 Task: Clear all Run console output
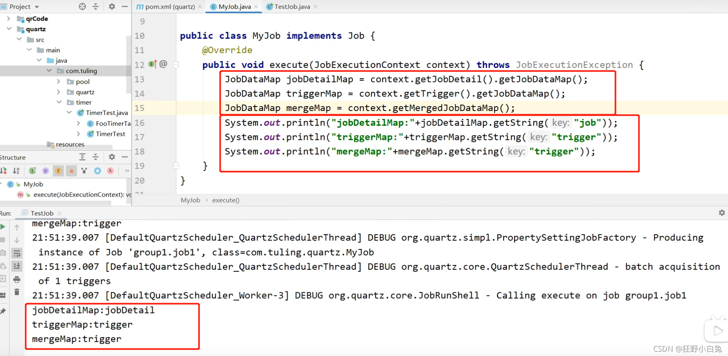tap(17, 292)
